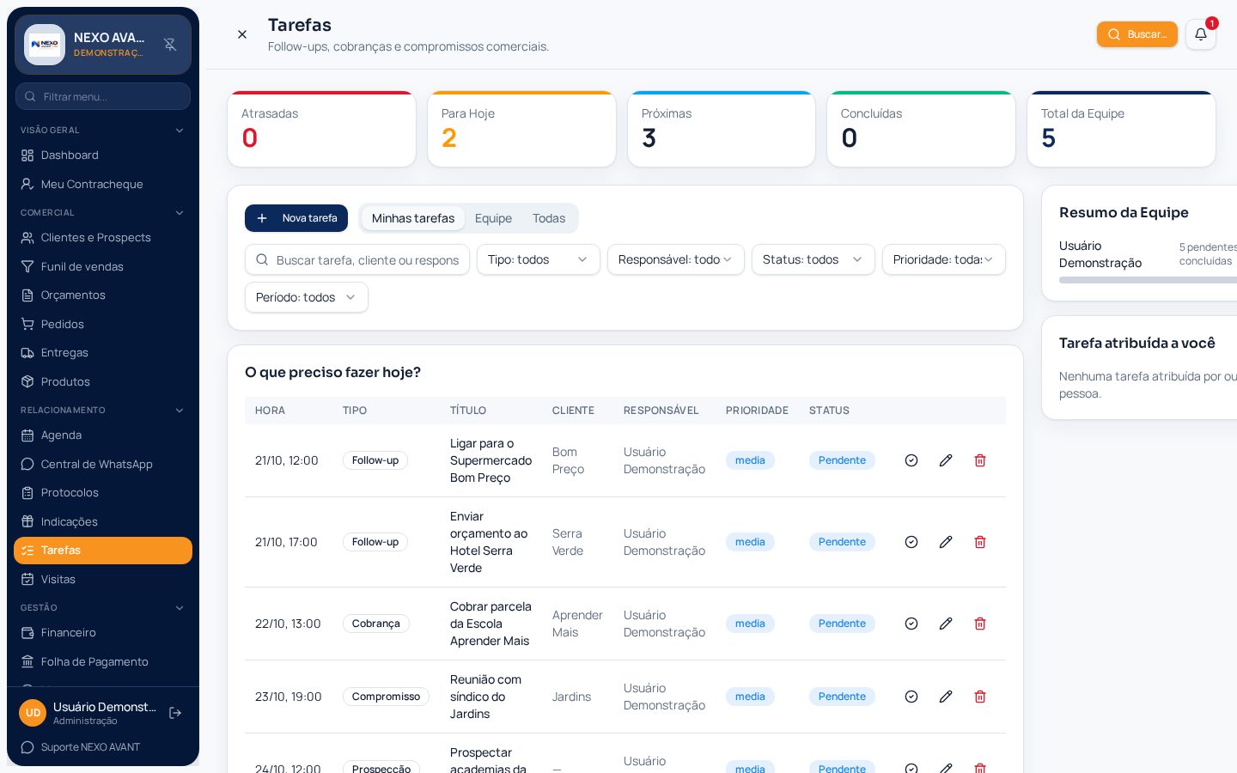Unpin the sidebar with the pin icon
1237x773 pixels.
(x=170, y=45)
